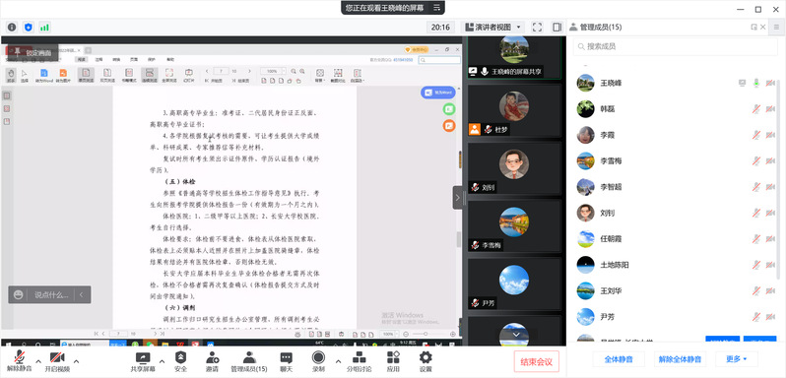Open the 聊天 chat icon
Viewport: 786px width, 378px height.
[x=287, y=361]
